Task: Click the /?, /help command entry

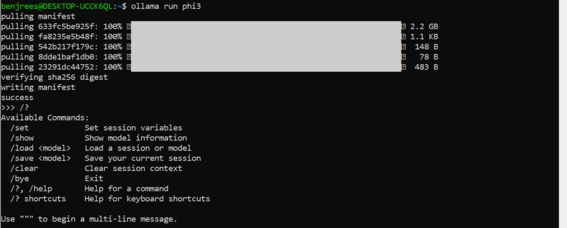Action: pyautogui.click(x=33, y=189)
